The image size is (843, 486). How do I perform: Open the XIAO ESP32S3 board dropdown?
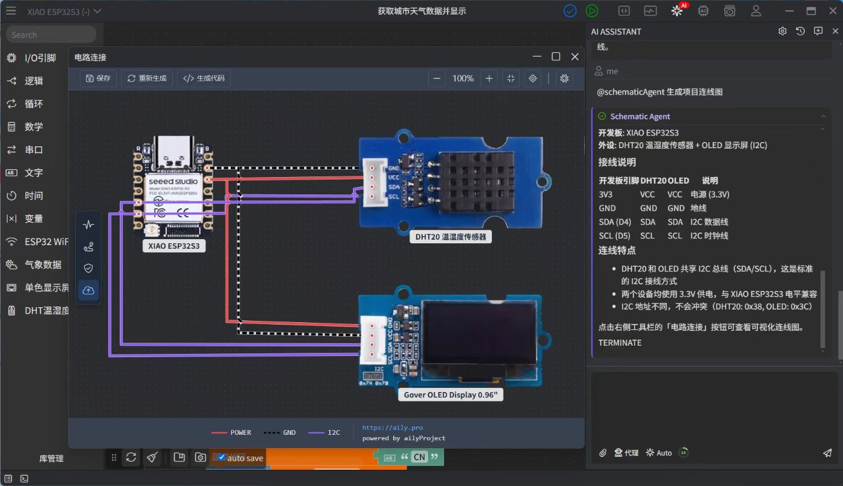(x=64, y=11)
